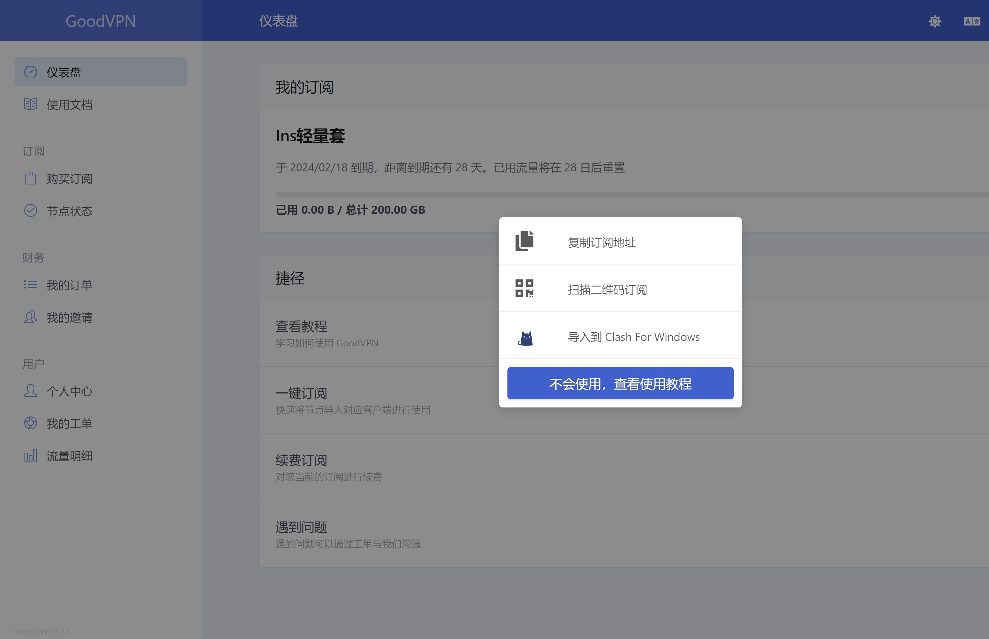Click the 订阅 sidebar group label
989x639 pixels.
point(34,151)
